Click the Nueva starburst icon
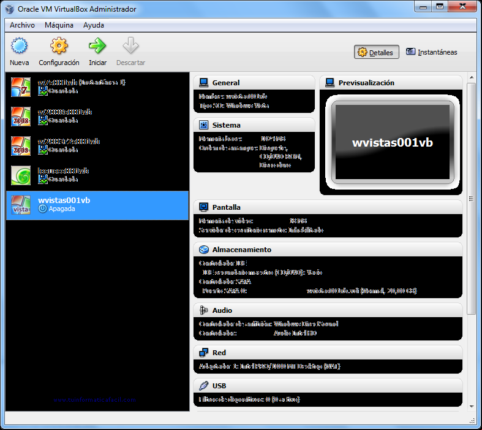Viewport: 482px width, 430px height. [19, 46]
